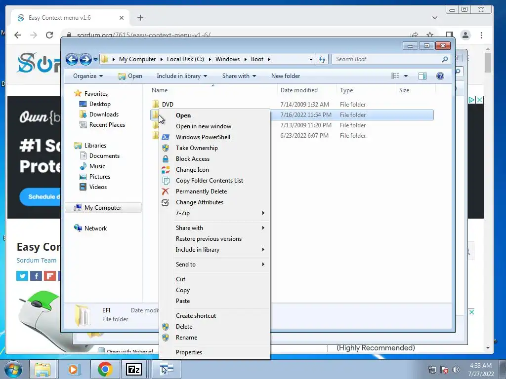506x379 pixels.
Task: Open recent pages dropdown beside forward arrow
Action: 95,60
